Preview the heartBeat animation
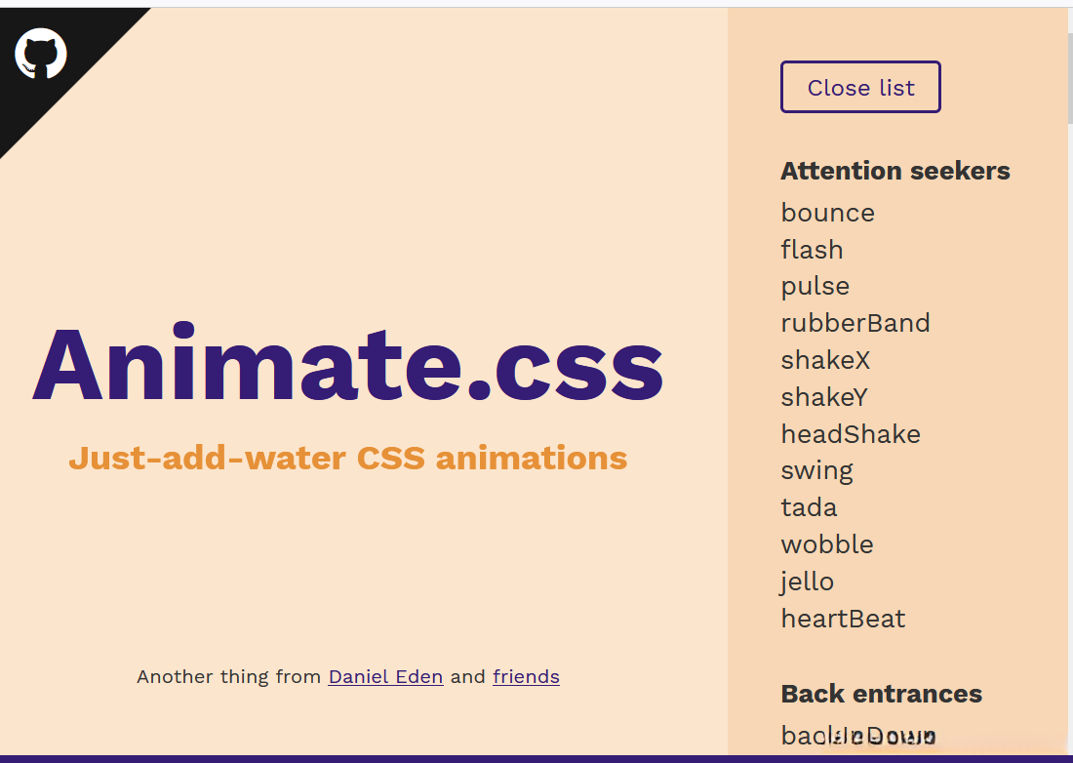 pos(843,619)
